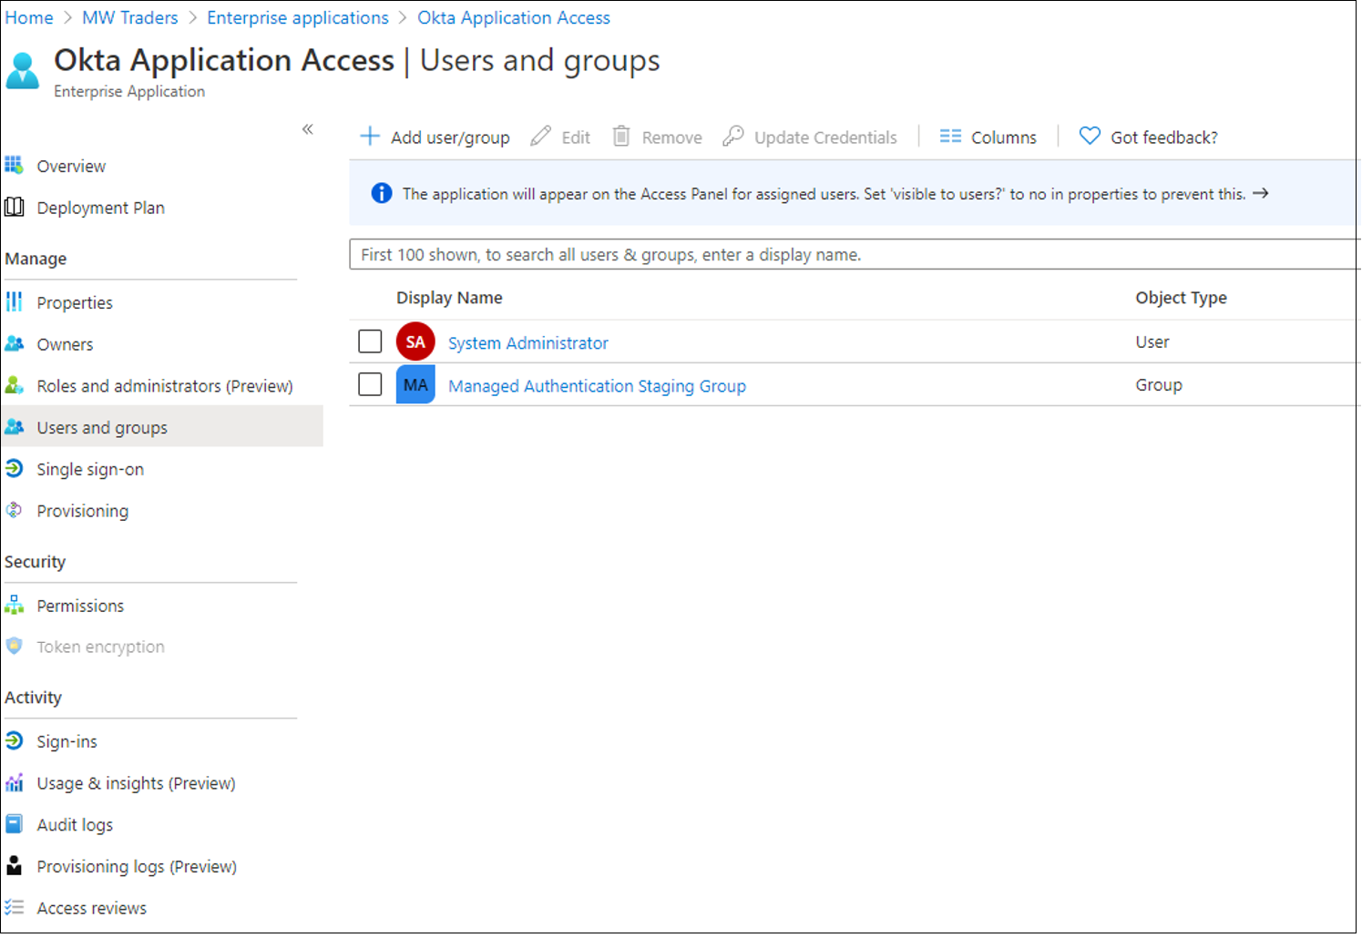
Task: Open Single sign-on settings
Action: point(90,469)
